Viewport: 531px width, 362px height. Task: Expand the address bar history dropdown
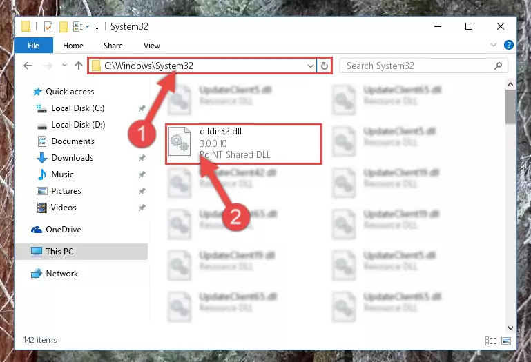point(310,66)
